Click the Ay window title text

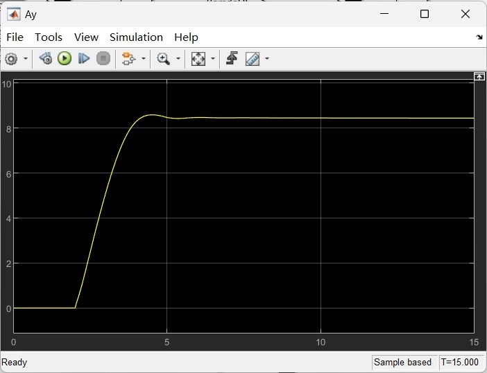(31, 15)
